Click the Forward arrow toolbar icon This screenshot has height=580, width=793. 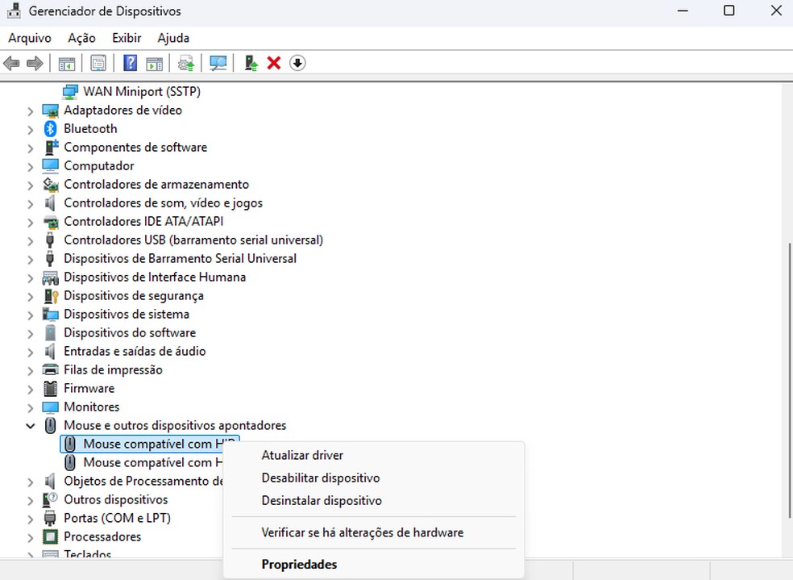(35, 63)
